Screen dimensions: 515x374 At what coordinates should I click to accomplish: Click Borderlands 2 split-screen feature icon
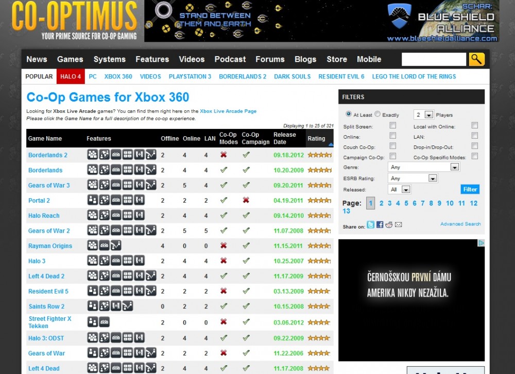click(x=128, y=155)
